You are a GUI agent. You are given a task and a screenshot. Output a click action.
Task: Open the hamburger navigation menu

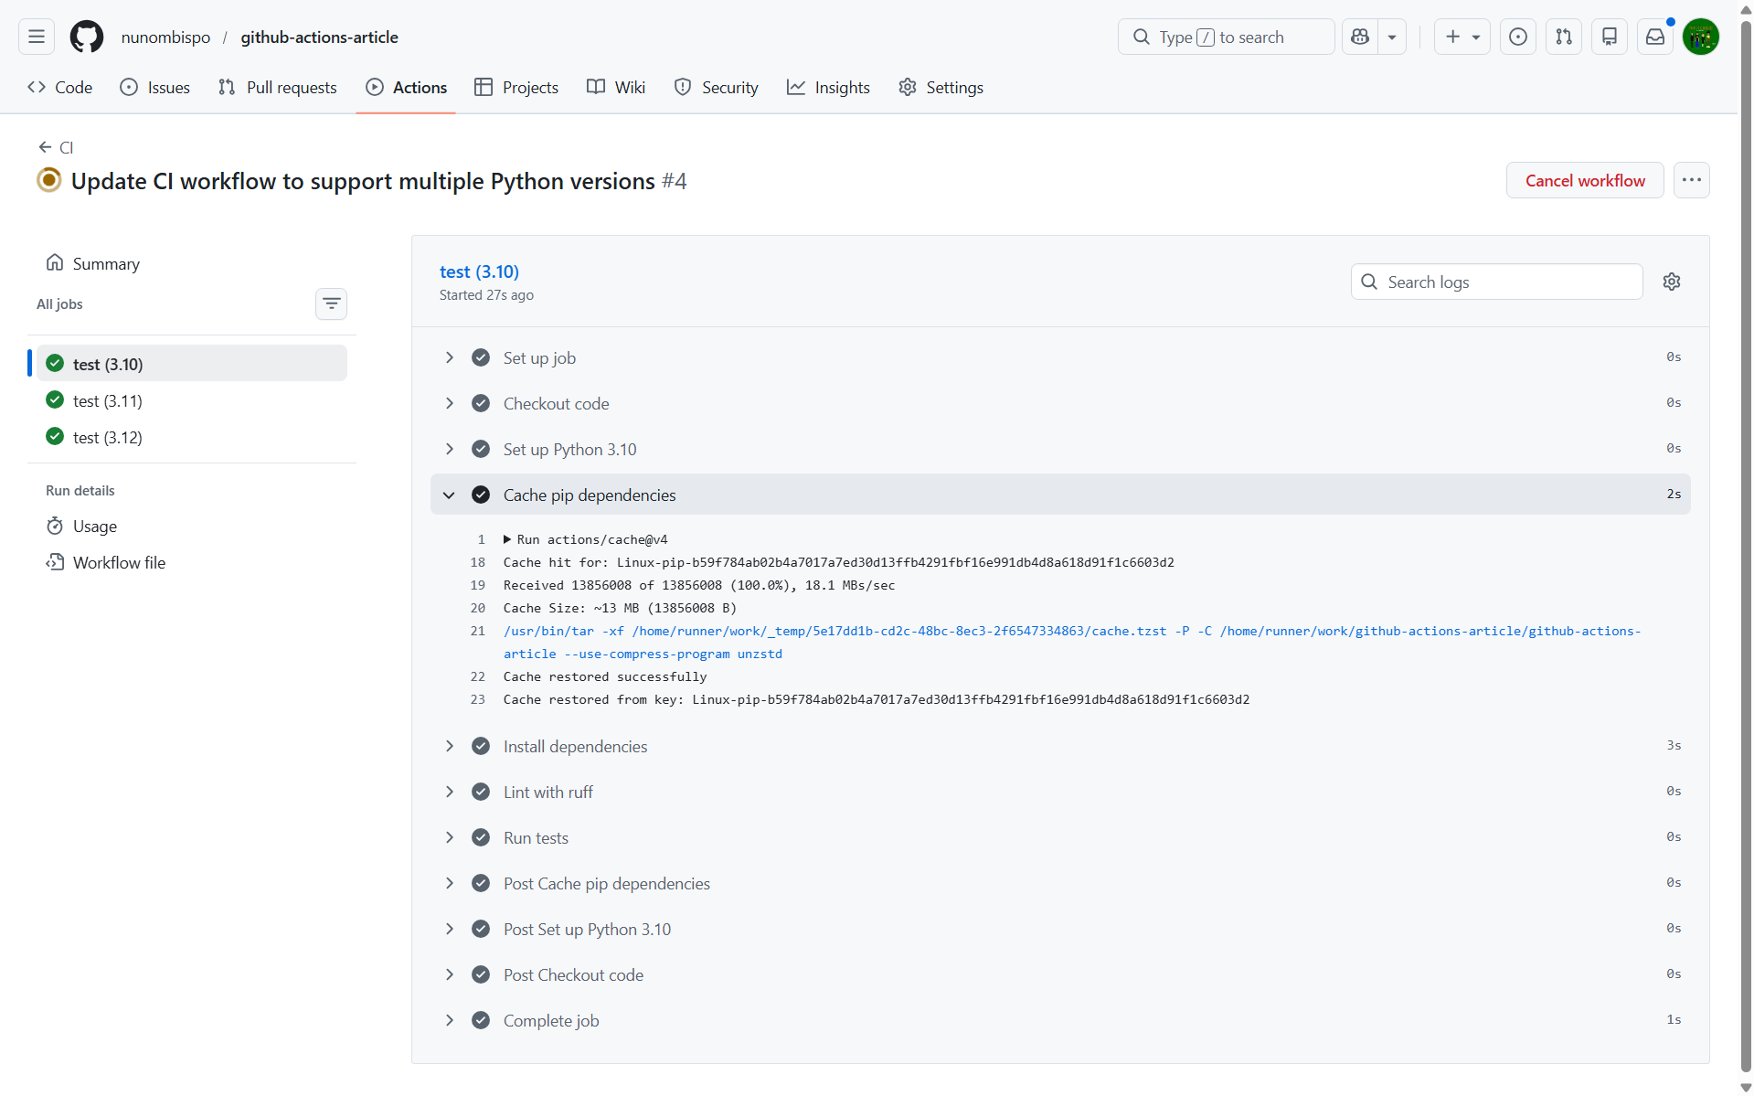pos(37,37)
